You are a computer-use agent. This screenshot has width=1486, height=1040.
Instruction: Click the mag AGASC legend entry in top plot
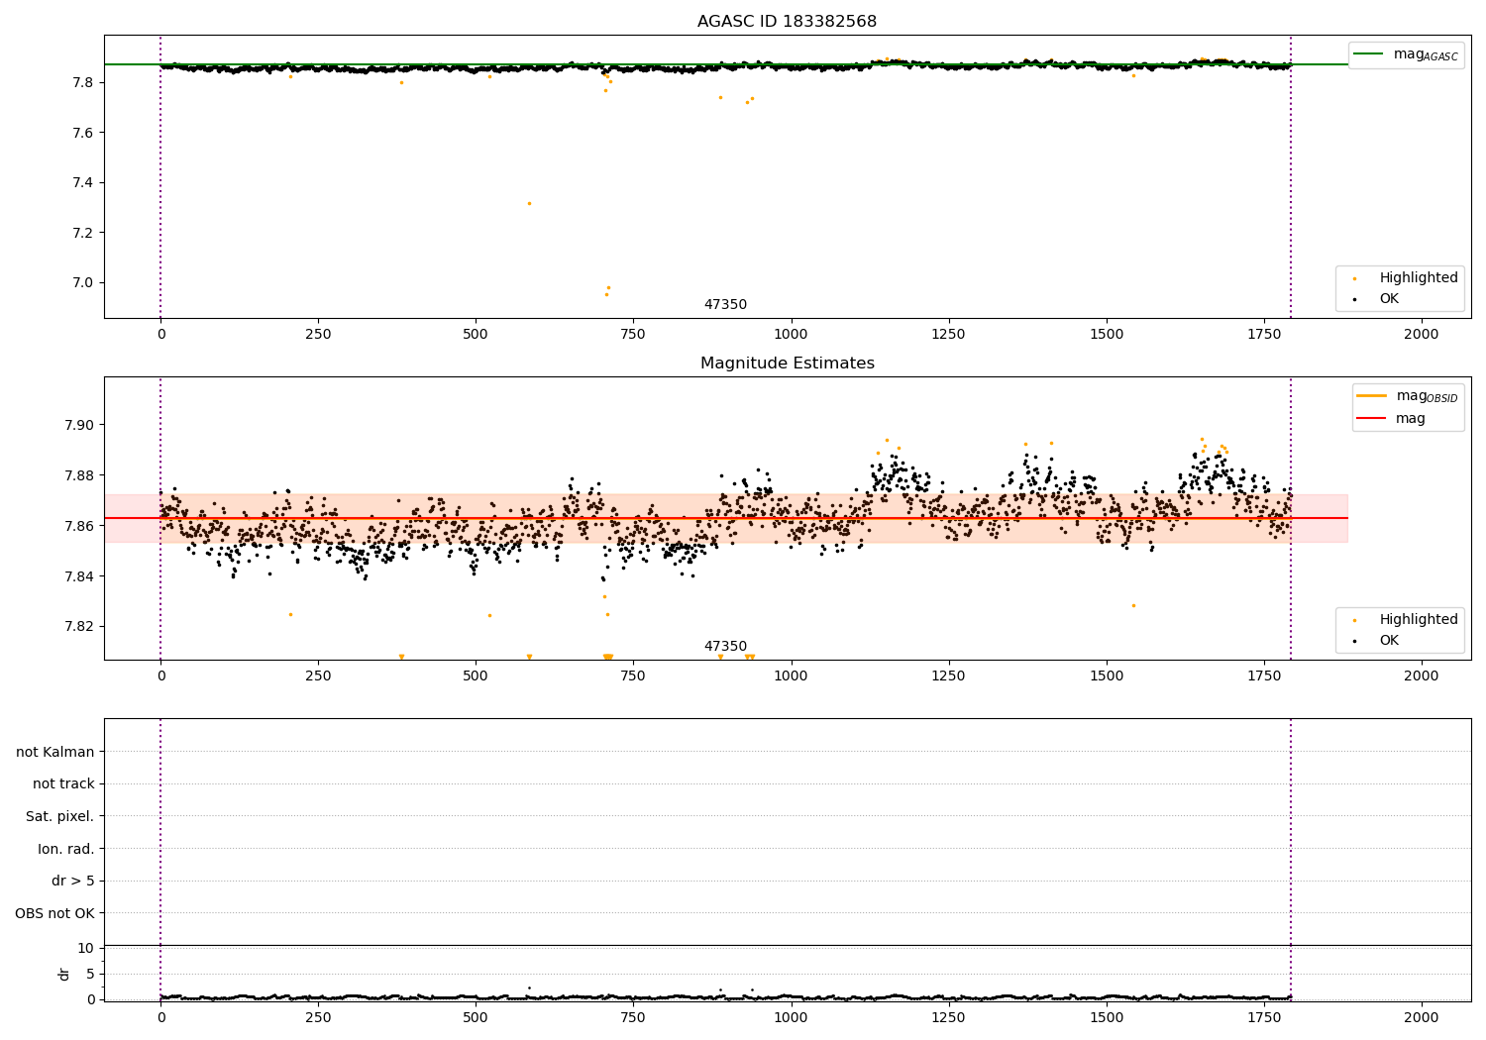tap(1405, 54)
